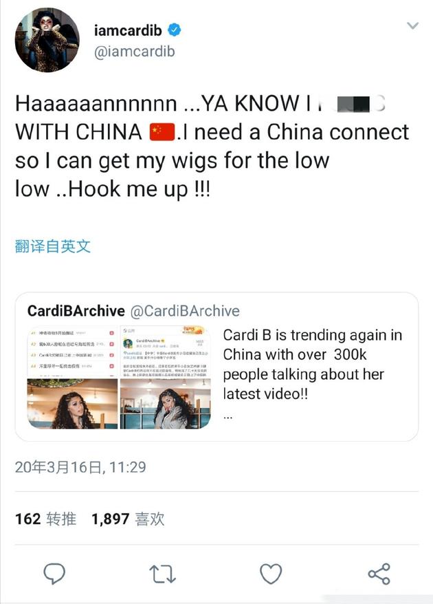Open the share icon
This screenshot has width=433, height=604.
point(379,574)
